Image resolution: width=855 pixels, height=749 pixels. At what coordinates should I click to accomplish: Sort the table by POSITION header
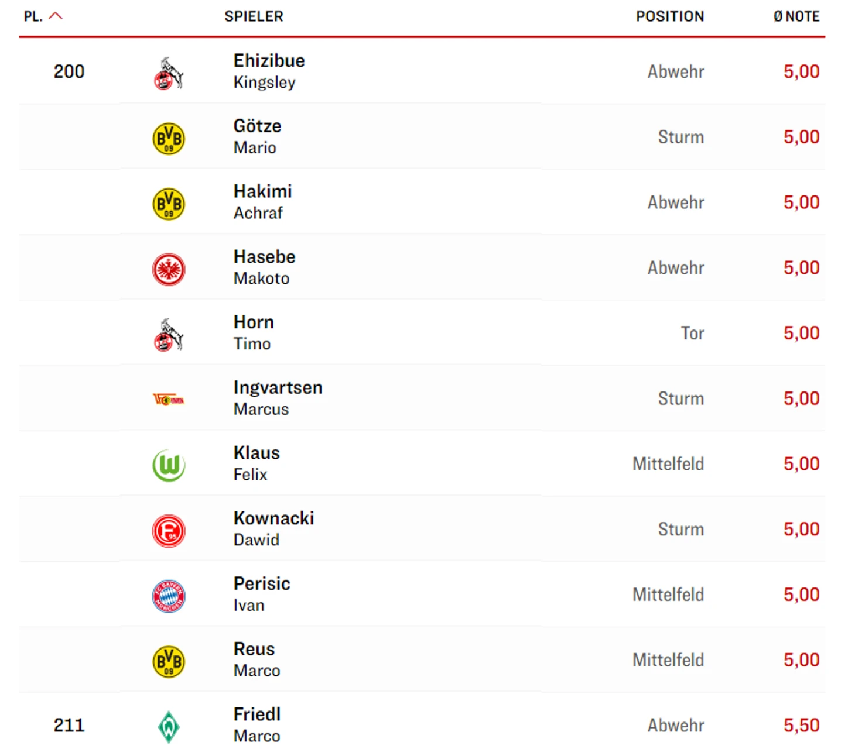(x=670, y=16)
